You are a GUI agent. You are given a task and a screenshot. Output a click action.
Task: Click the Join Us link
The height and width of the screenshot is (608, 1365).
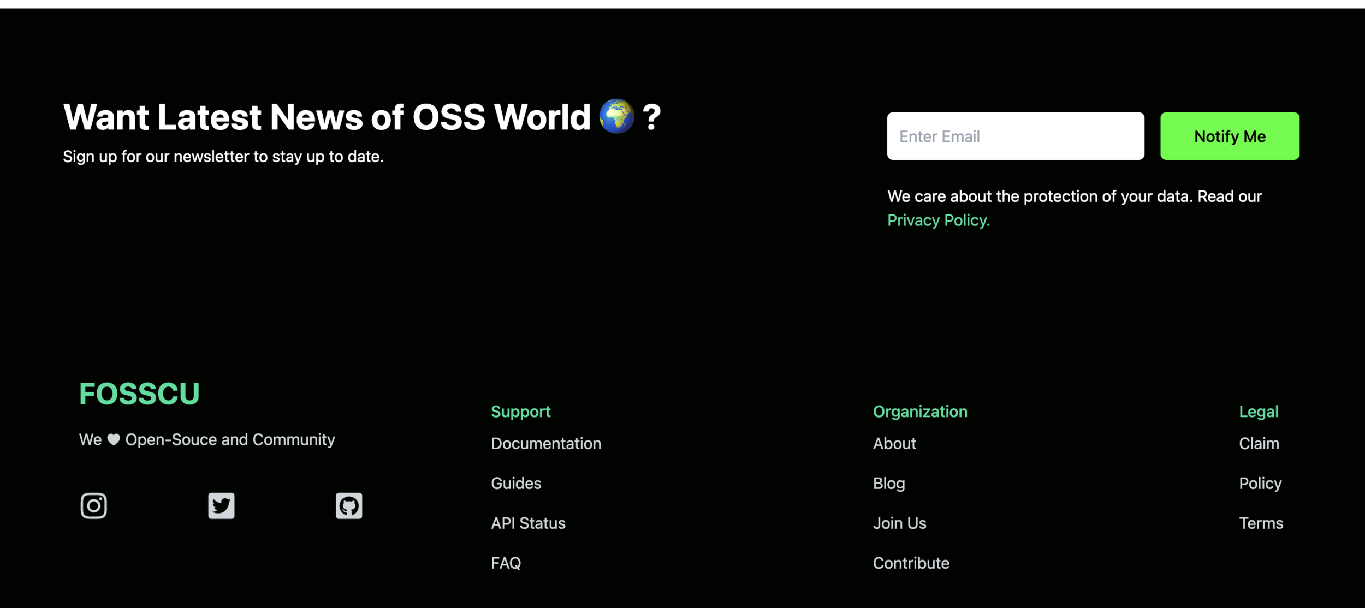[899, 523]
